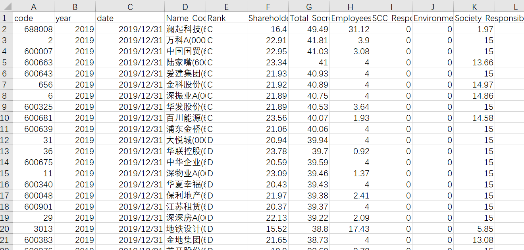
Task: Select cell with code 600643
Action: click(x=33, y=73)
